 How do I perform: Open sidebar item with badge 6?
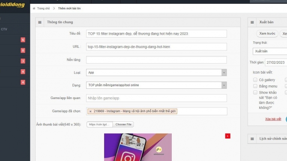(x=15, y=40)
